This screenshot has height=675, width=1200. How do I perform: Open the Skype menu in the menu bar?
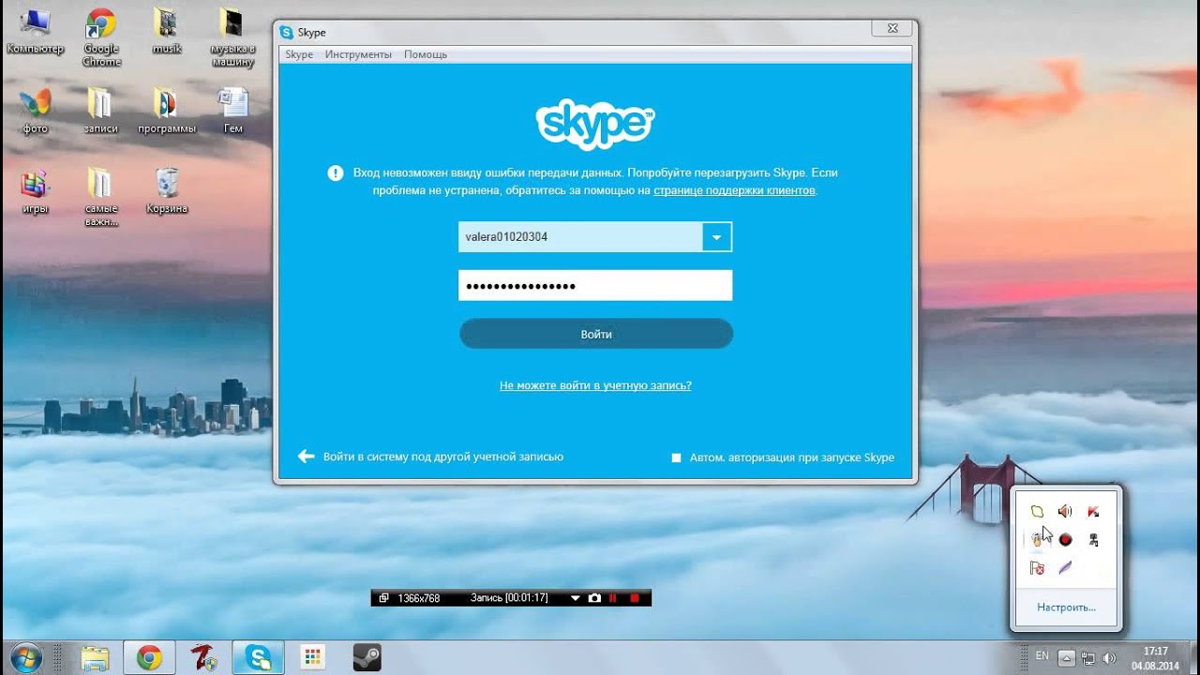299,54
